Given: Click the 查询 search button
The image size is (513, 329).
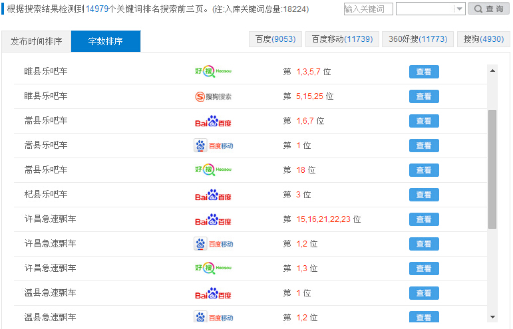Looking at the screenshot, I should 488,9.
